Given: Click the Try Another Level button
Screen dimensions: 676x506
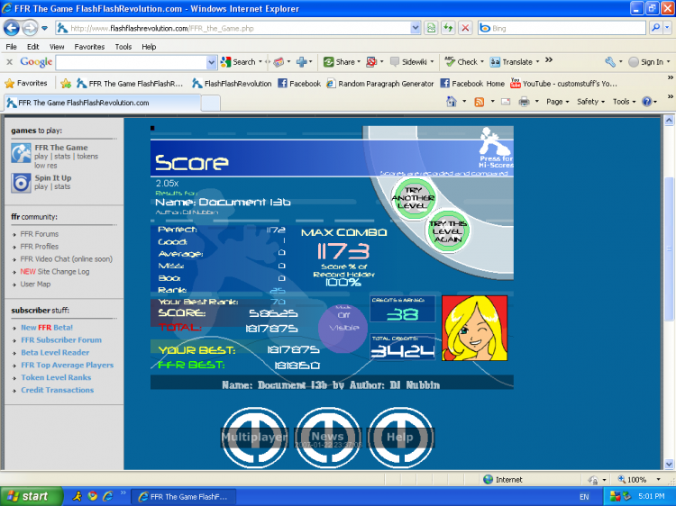Looking at the screenshot, I should [x=414, y=195].
